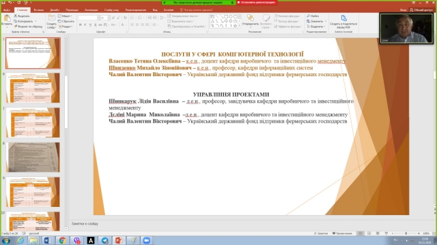Open the Дизайн (Design) ribbon tab
Screen dimensions: 437x245
coord(55,10)
